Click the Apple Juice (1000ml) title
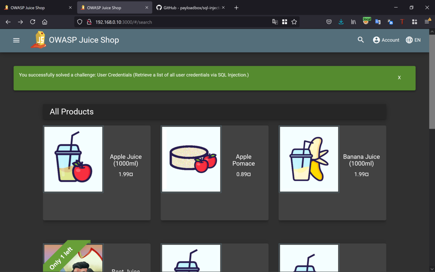This screenshot has height=272, width=435. (x=126, y=160)
